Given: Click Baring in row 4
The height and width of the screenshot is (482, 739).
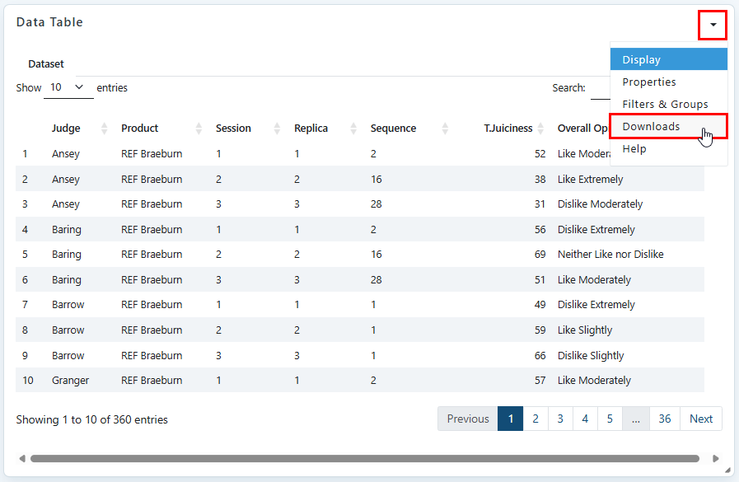Looking at the screenshot, I should point(67,229).
